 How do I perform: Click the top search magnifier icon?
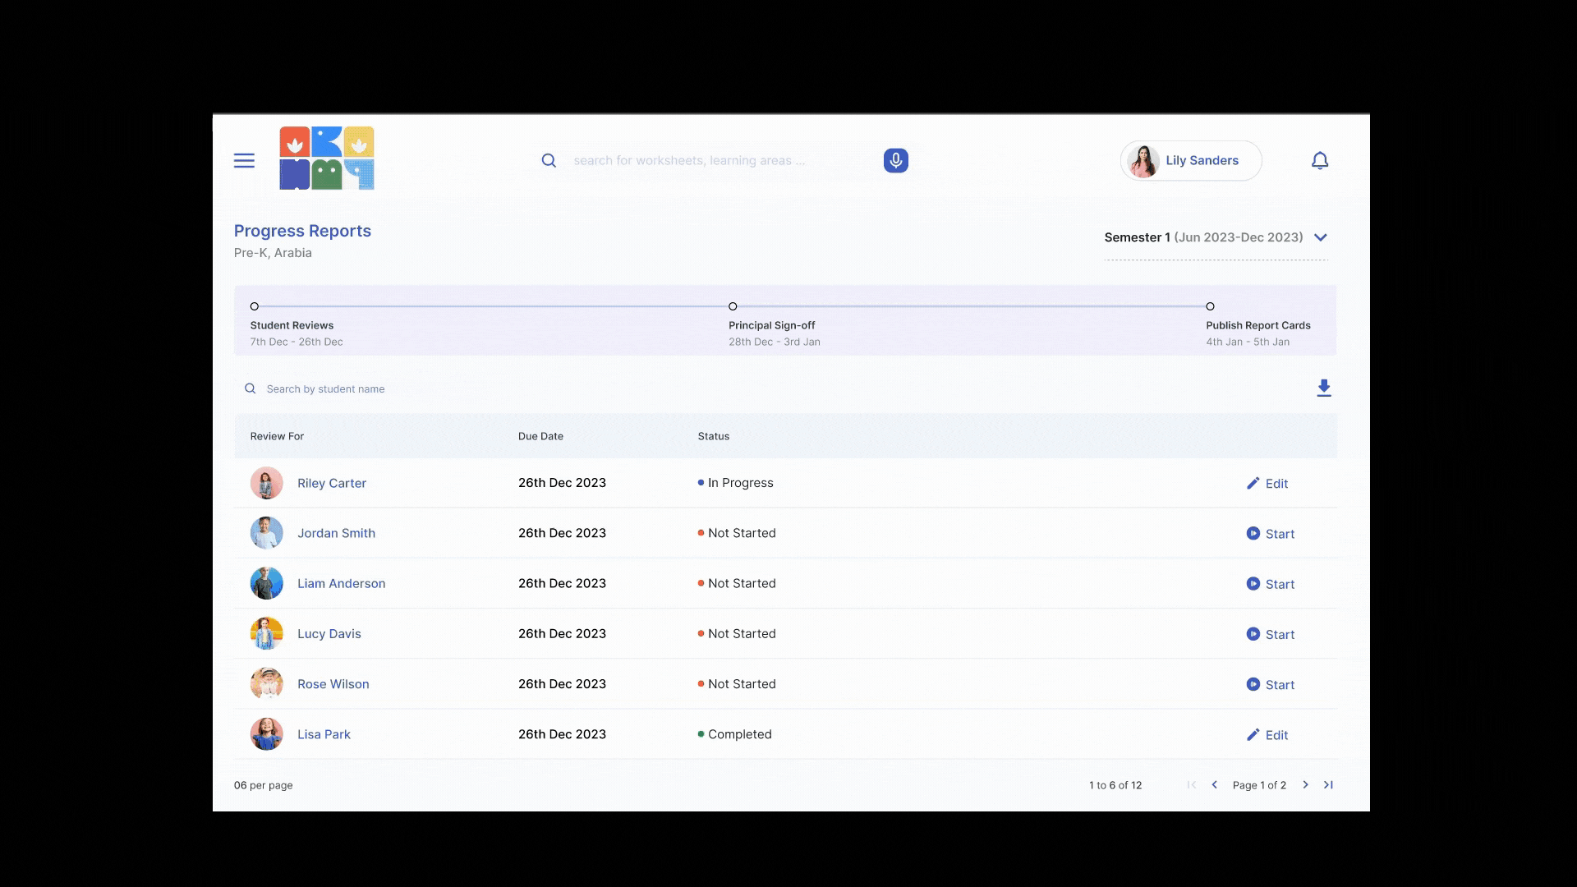[549, 161]
